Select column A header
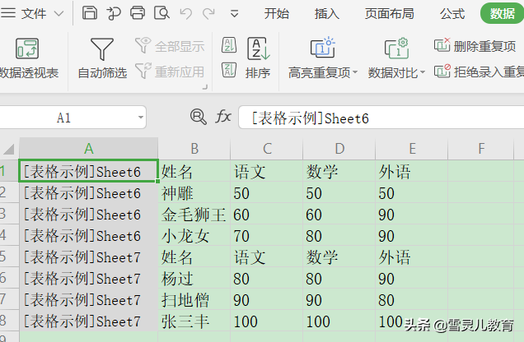 [x=88, y=149]
